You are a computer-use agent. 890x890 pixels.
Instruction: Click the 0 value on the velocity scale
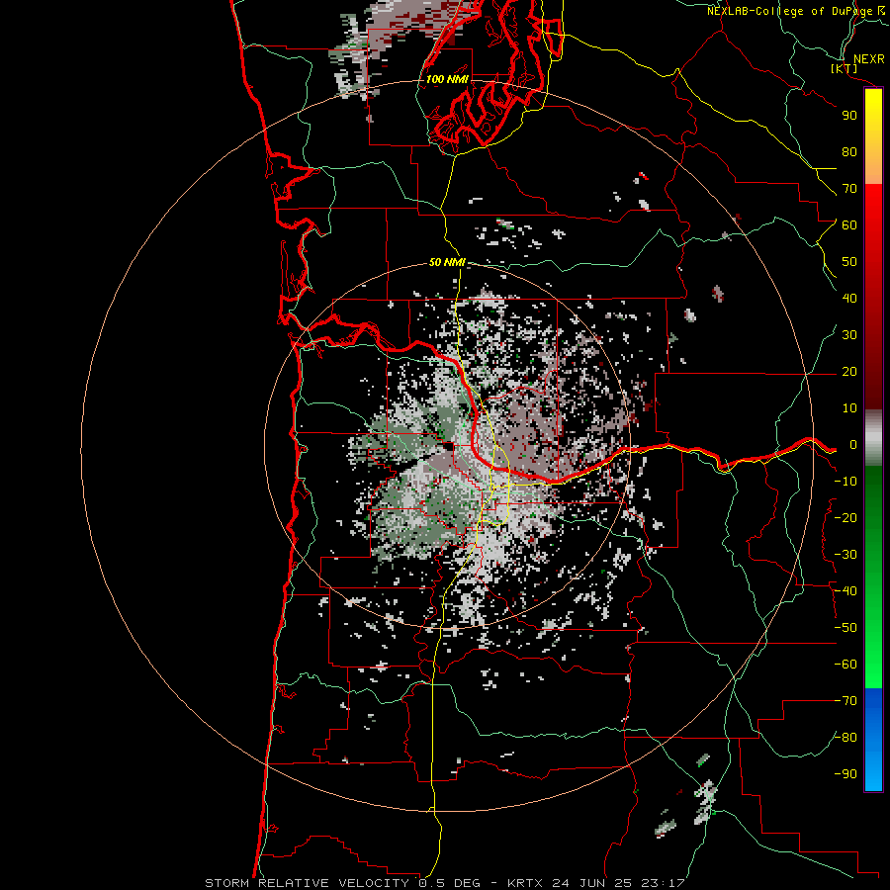click(853, 445)
